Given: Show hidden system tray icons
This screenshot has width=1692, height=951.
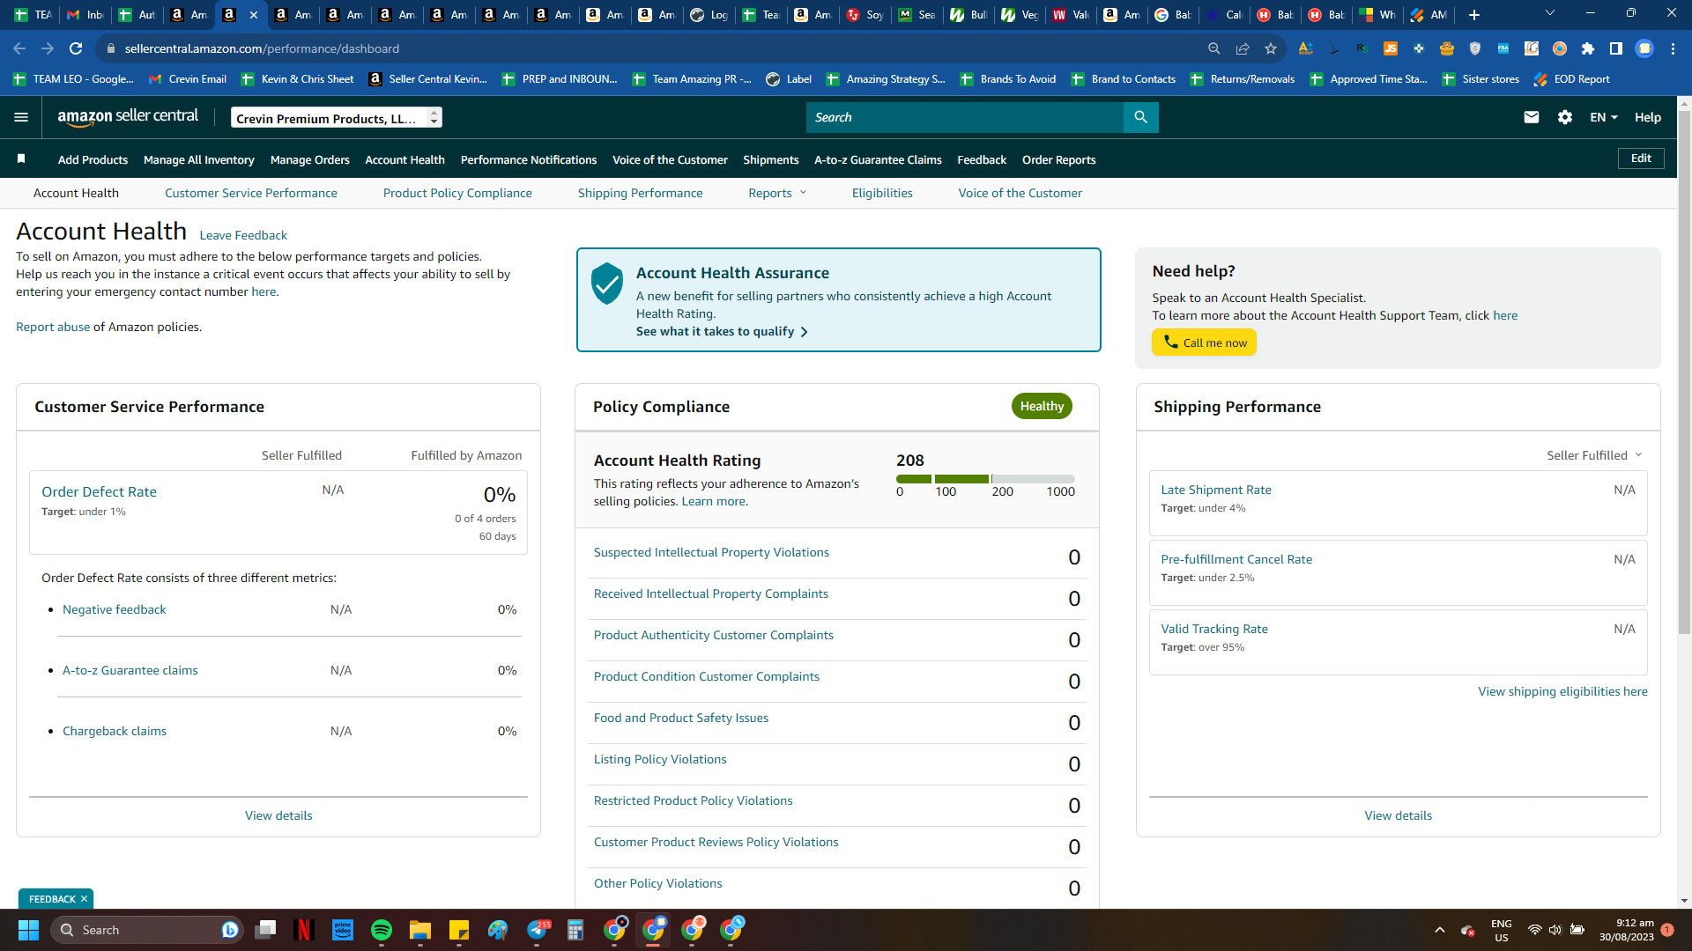Looking at the screenshot, I should (1440, 930).
